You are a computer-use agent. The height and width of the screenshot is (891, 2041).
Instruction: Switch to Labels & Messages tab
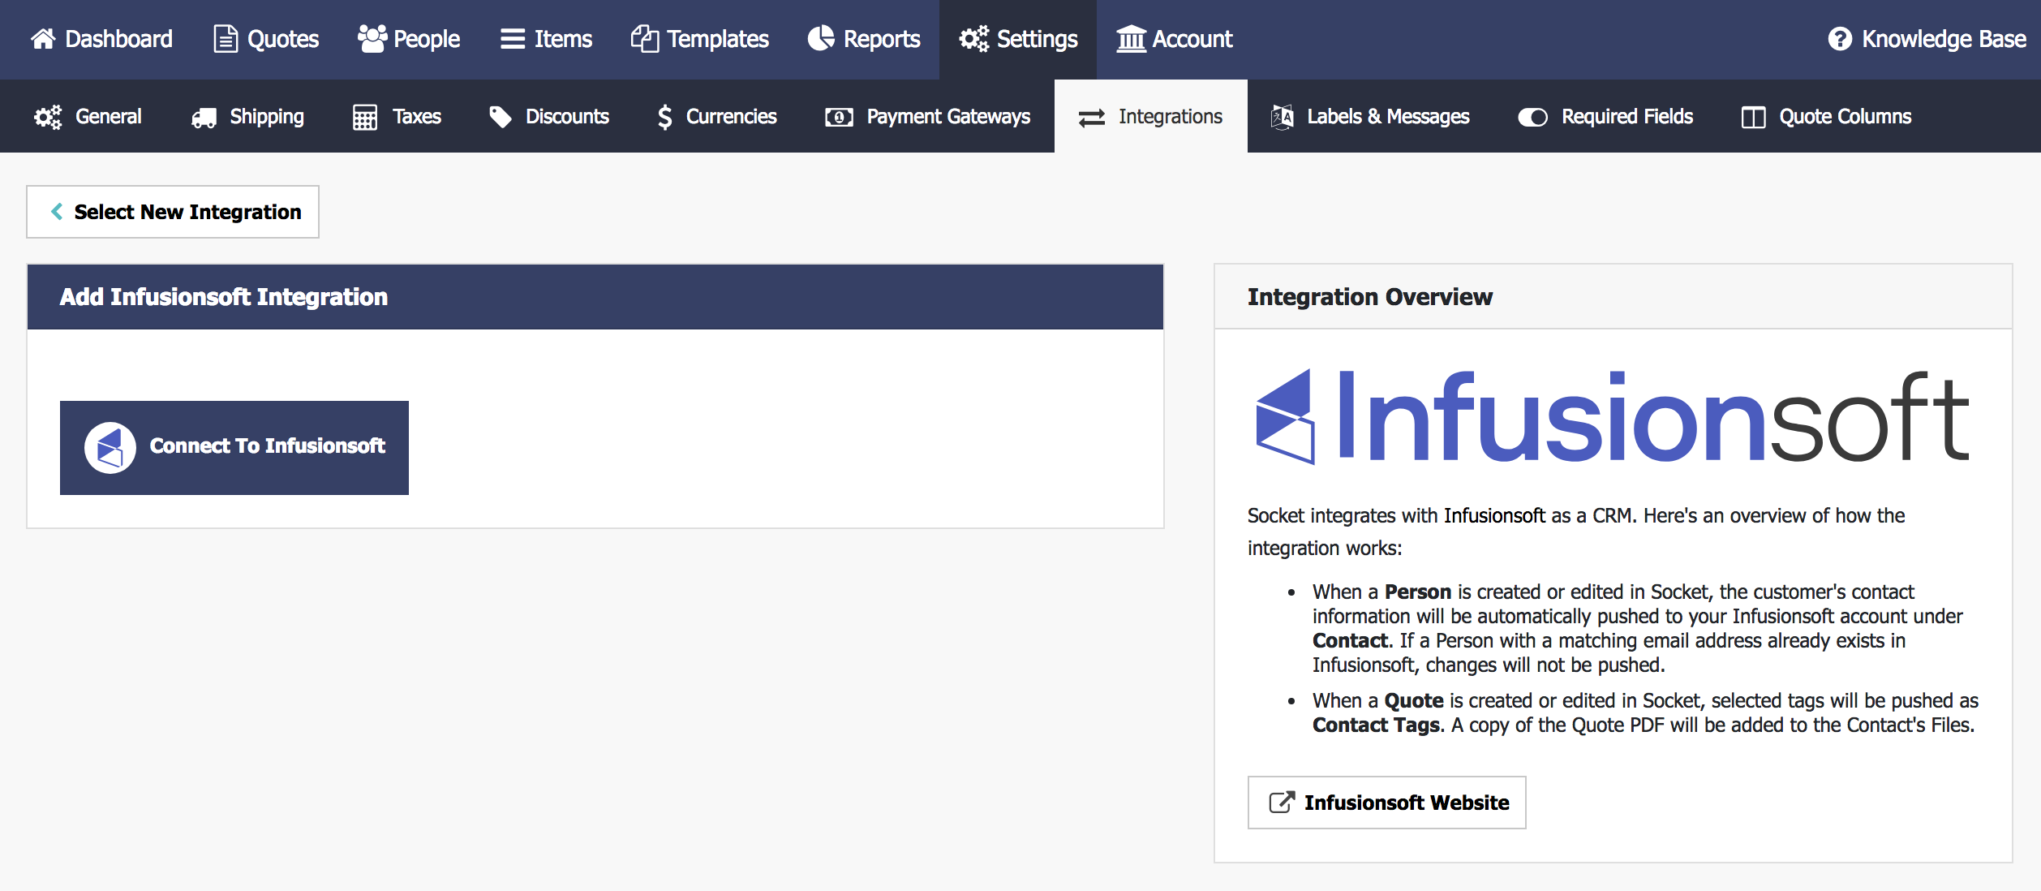click(1369, 117)
